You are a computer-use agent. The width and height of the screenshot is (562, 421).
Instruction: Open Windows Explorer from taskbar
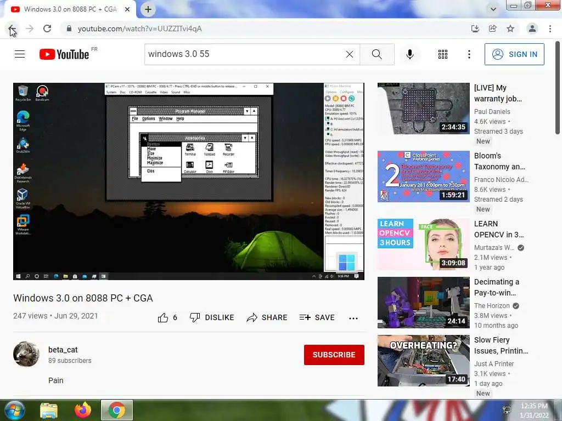[x=49, y=410]
